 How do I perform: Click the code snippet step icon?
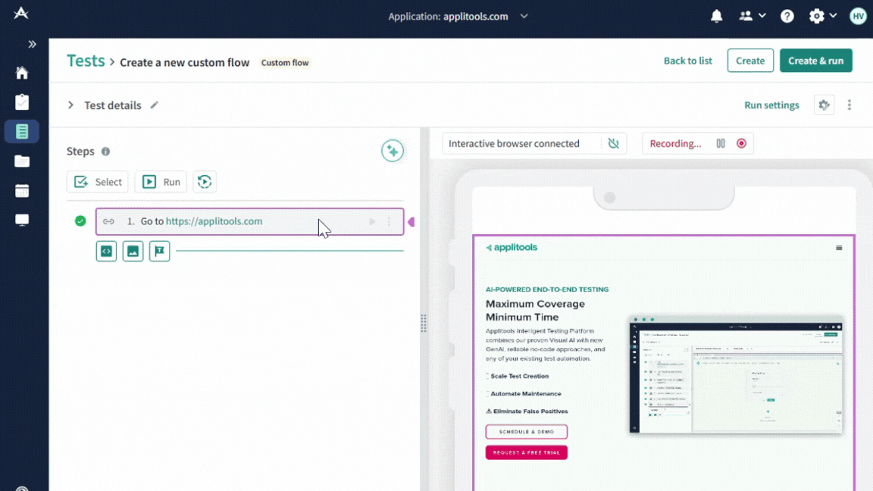[x=106, y=251]
